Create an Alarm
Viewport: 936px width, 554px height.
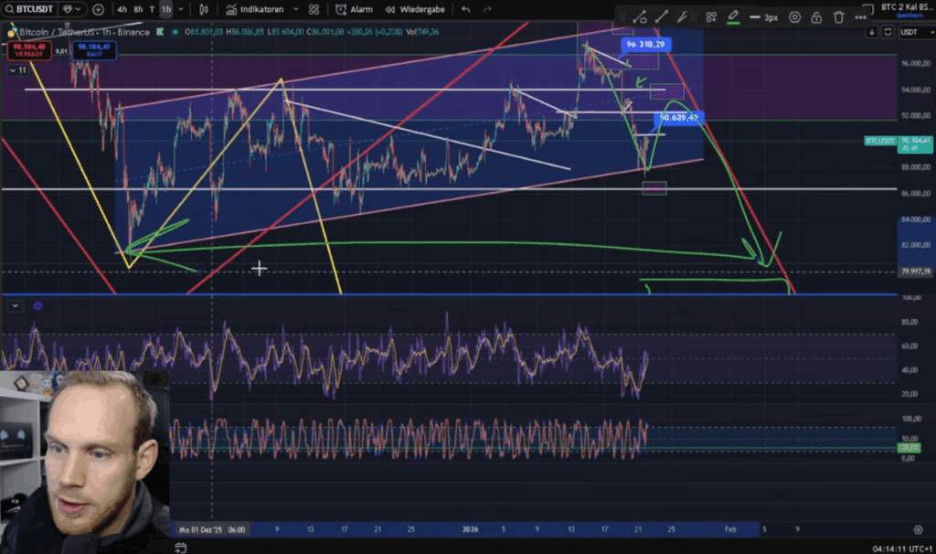[354, 9]
